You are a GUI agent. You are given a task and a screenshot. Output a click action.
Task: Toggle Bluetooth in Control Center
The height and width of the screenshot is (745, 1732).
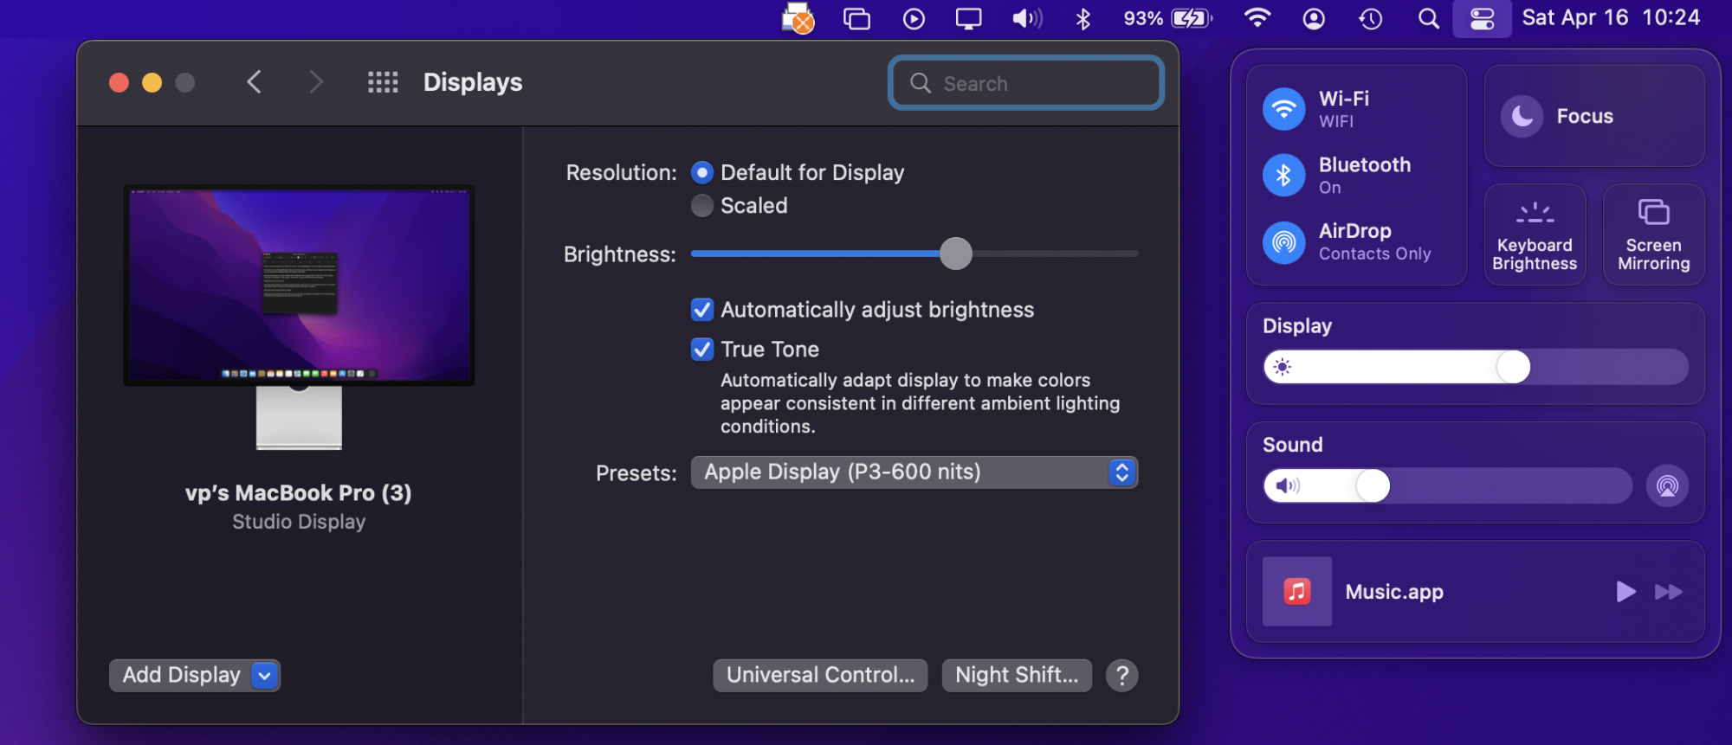tap(1283, 176)
